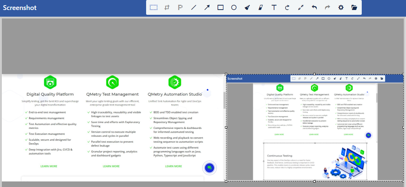Click the pasted screenshot thumbnail on canvas
This screenshot has height=187, width=406.
(315, 128)
